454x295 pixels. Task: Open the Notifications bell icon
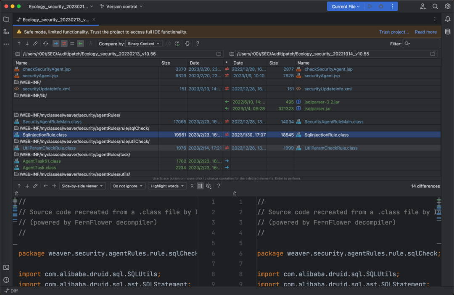pyautogui.click(x=448, y=19)
